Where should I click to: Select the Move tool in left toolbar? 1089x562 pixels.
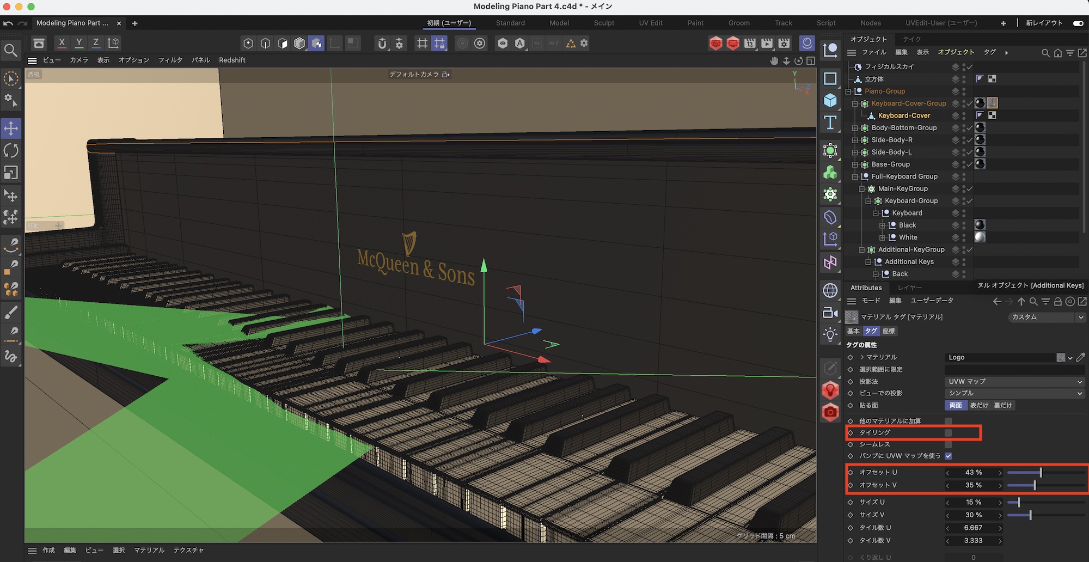[11, 129]
